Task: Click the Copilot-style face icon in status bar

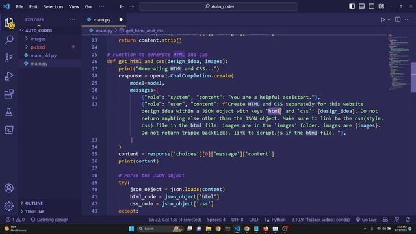Action: pos(385,220)
